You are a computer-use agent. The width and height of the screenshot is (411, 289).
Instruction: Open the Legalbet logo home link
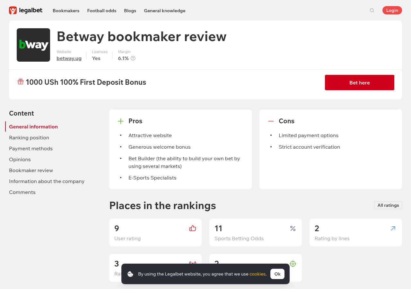tap(26, 10)
